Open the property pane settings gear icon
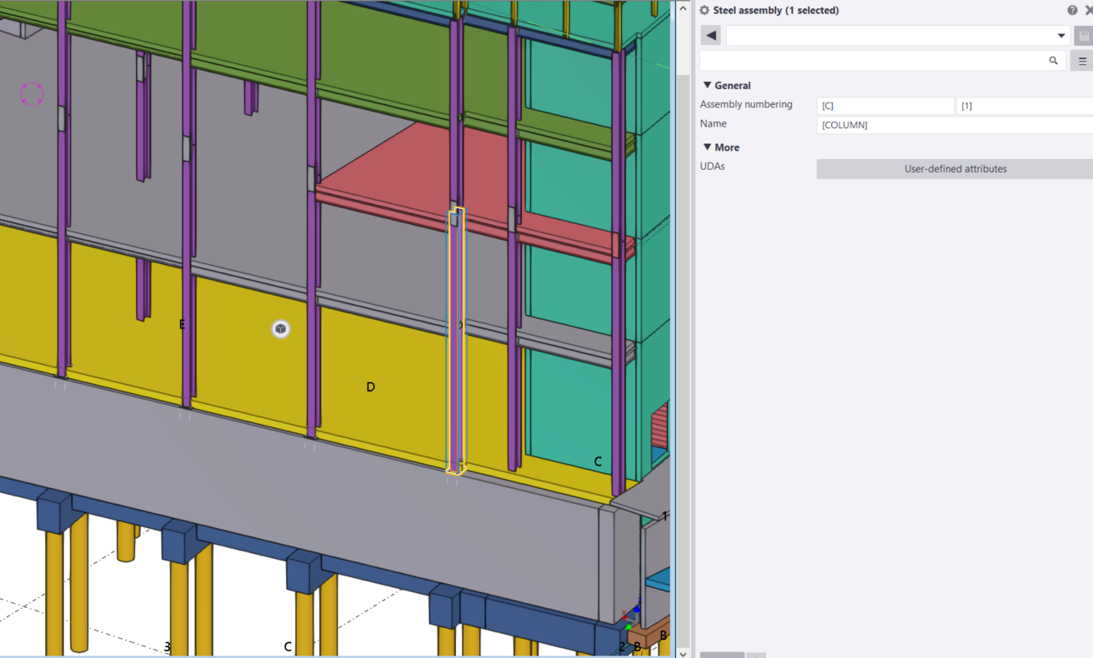This screenshot has width=1093, height=658. point(704,10)
